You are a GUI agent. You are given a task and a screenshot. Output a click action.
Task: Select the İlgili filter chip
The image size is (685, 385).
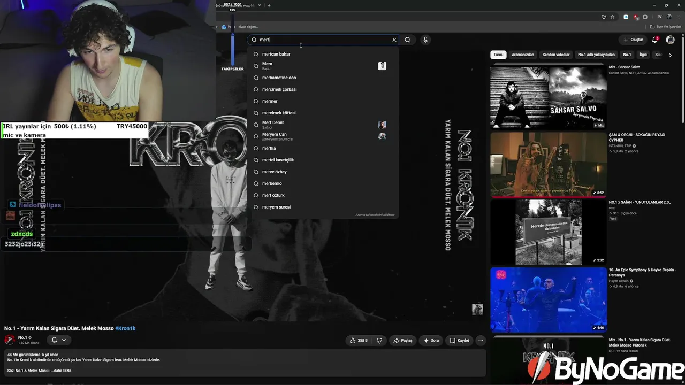coord(643,55)
